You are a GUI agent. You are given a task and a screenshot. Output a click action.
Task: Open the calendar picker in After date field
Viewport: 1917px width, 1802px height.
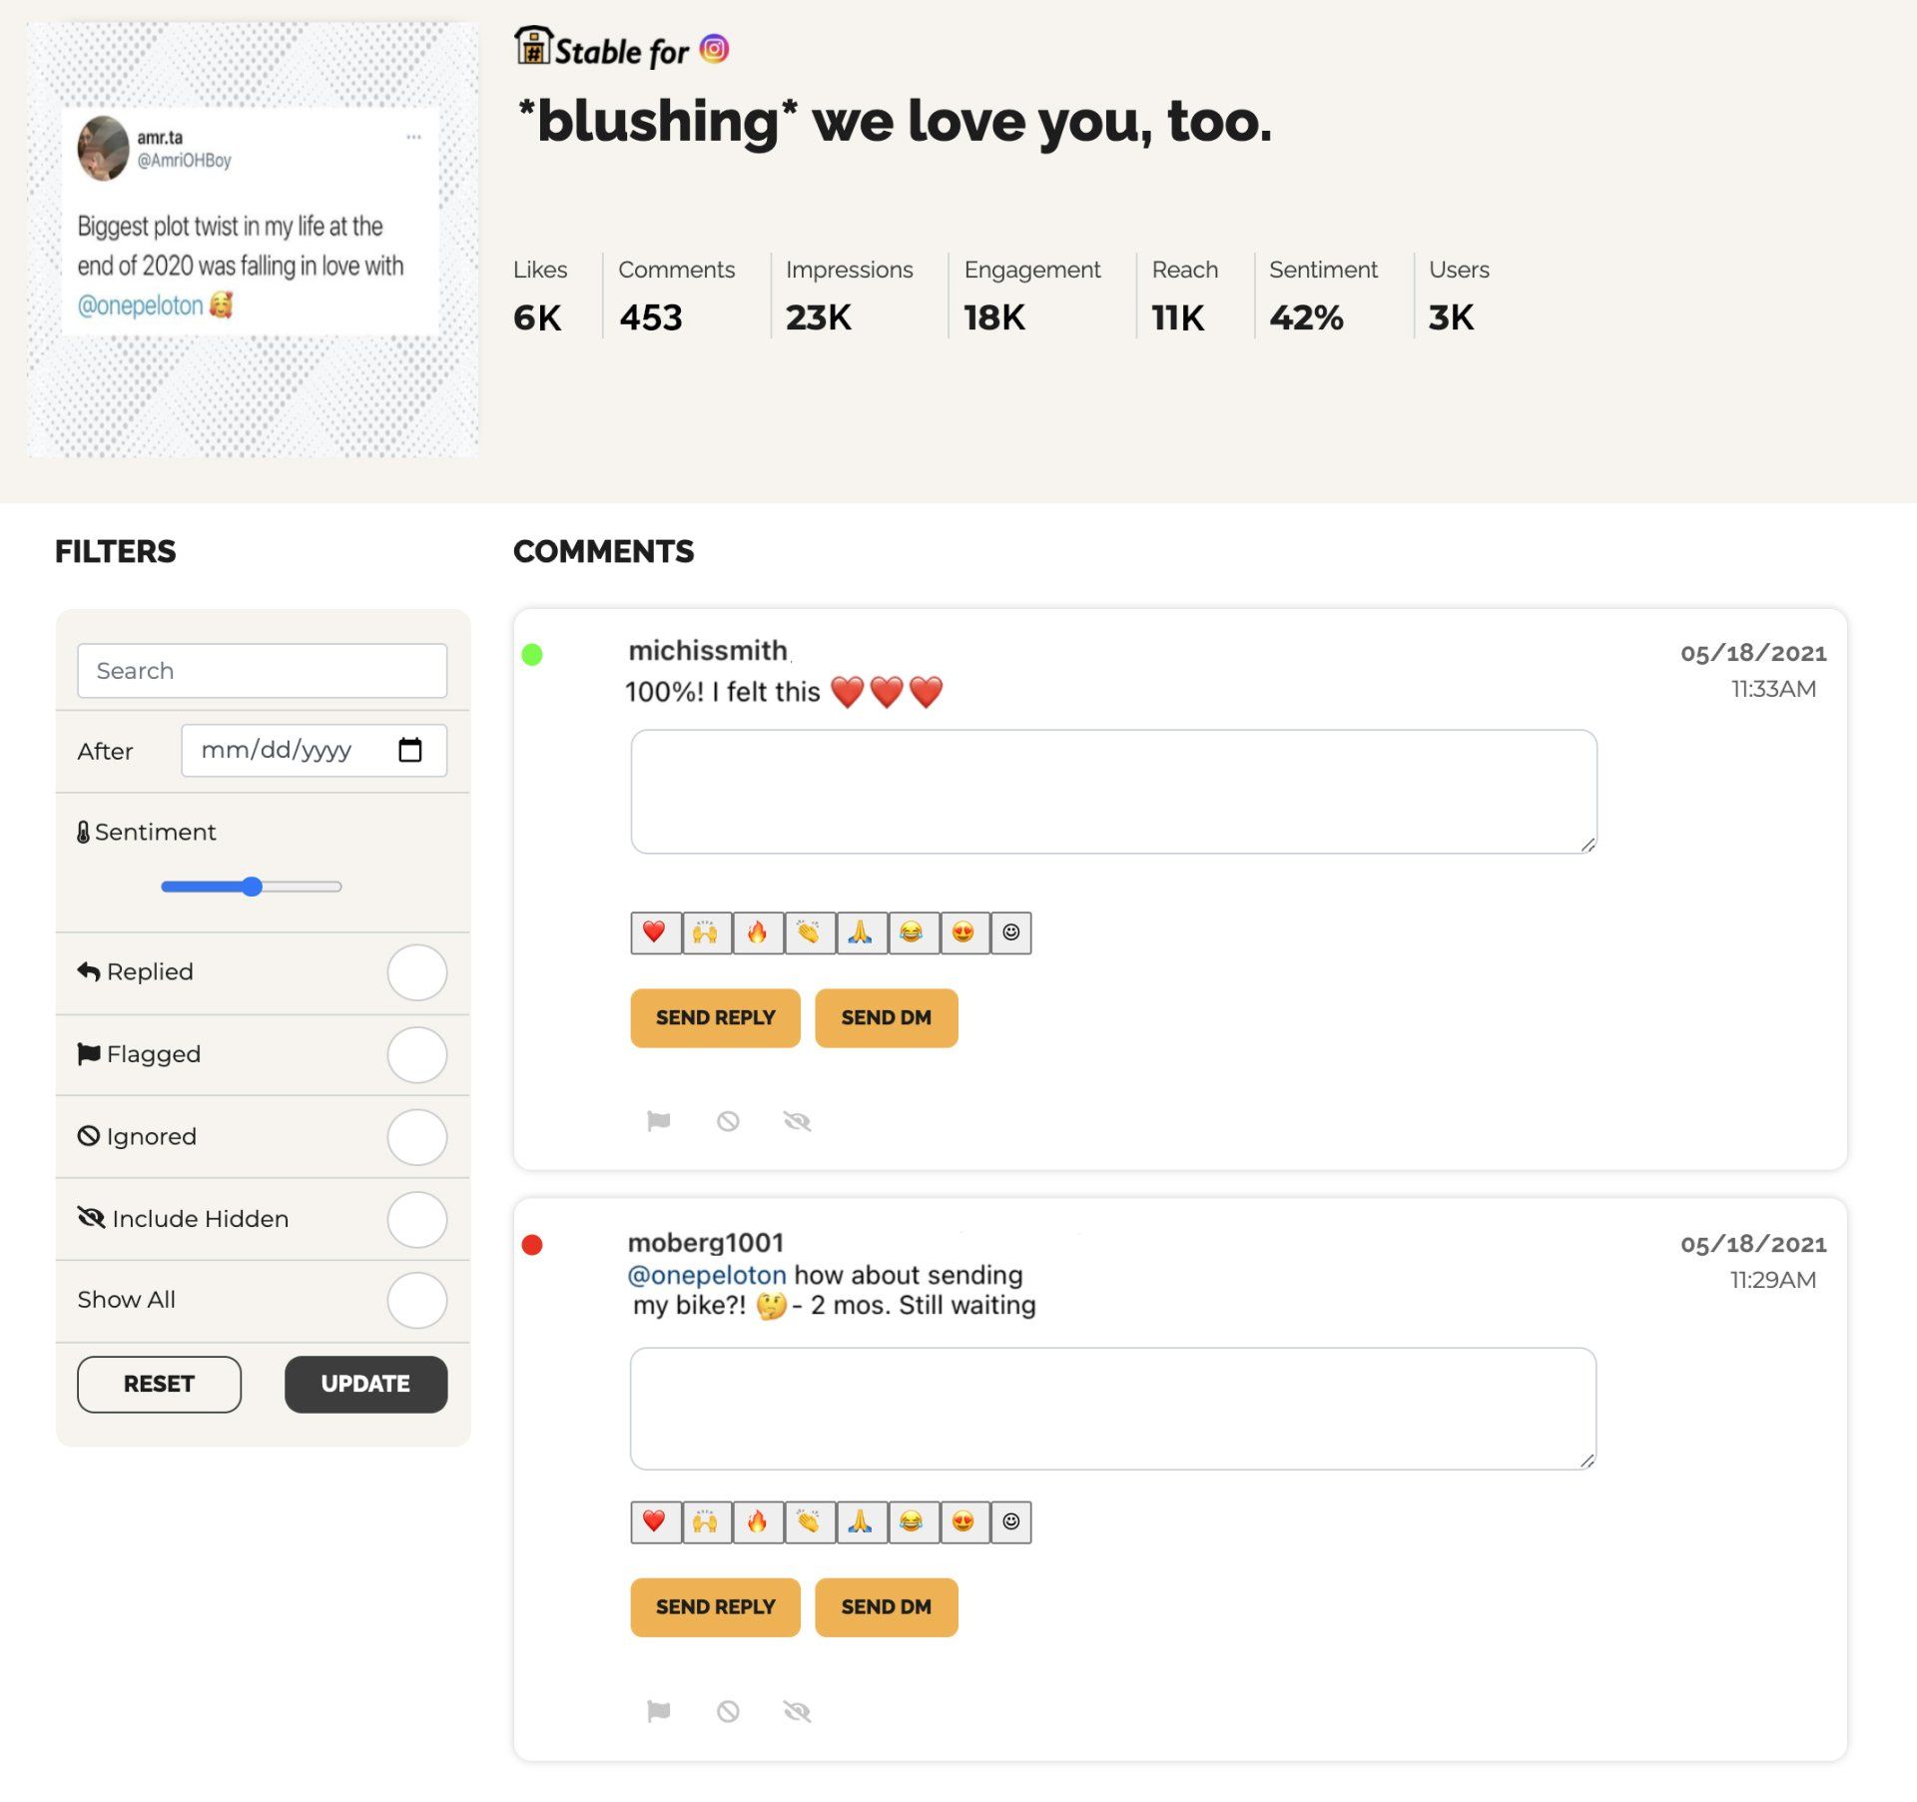410,750
